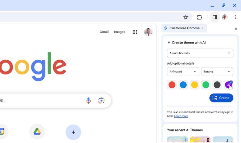241x143 pixels.
Task: Restore down the Chrome window
Action: pyautogui.click(x=224, y=5)
